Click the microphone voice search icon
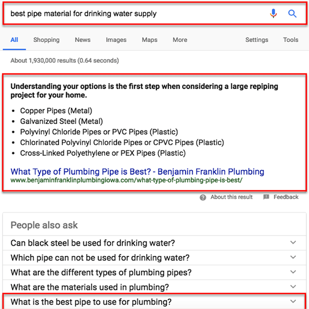 coord(274,14)
